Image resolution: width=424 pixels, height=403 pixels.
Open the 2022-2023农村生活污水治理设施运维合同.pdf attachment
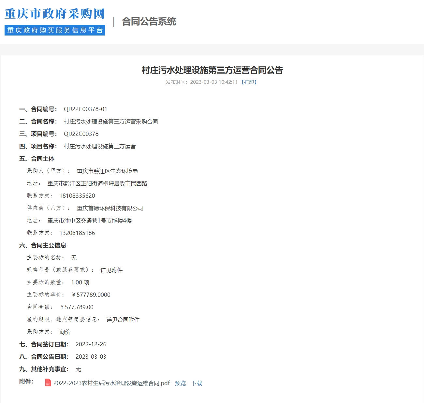(111, 383)
